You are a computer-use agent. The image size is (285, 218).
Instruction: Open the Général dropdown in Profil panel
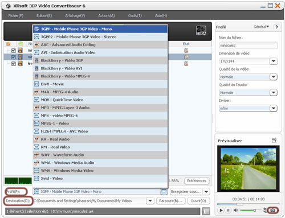(x=262, y=27)
